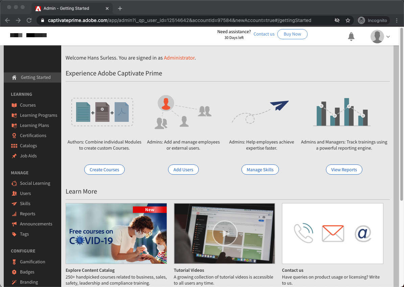
Task: Play the Tutorial Videos thumbnail
Action: click(224, 234)
